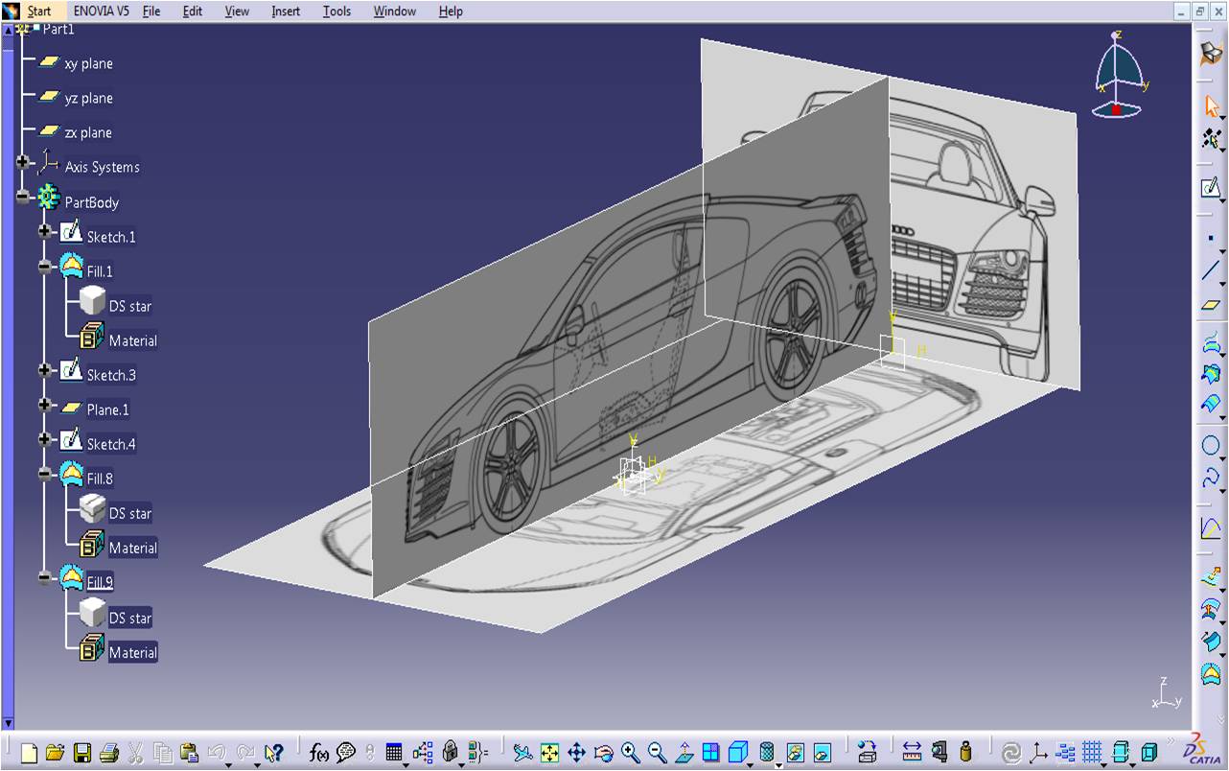Click the Zoom In magnifier

click(630, 753)
